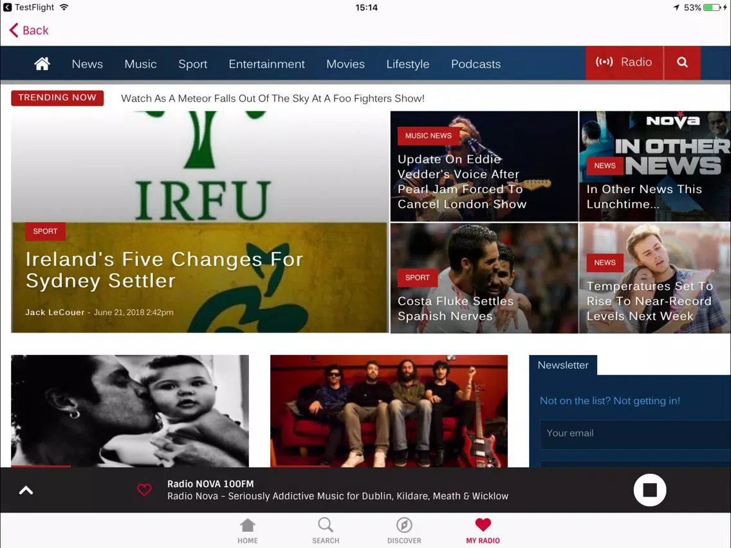Go to the Home tab
Image resolution: width=731 pixels, height=548 pixels.
point(248,531)
